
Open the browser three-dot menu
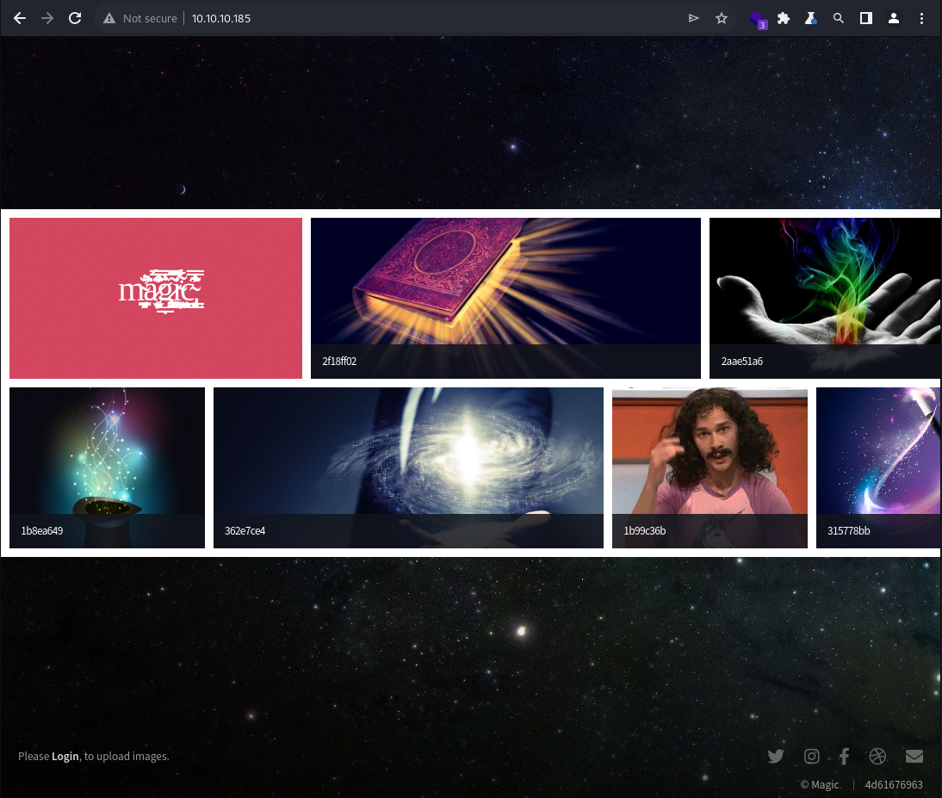coord(921,18)
